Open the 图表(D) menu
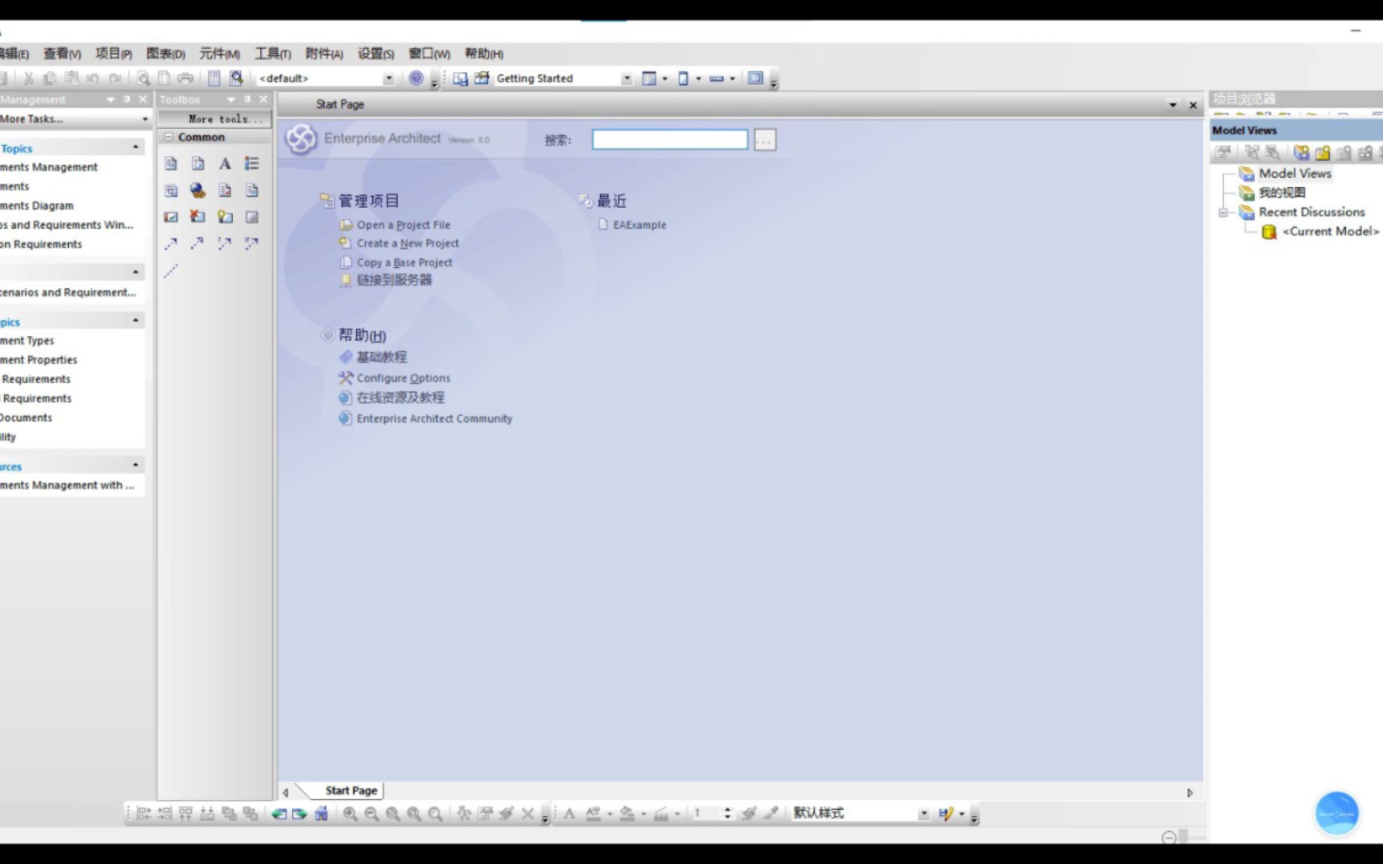The image size is (1383, 864). (166, 54)
